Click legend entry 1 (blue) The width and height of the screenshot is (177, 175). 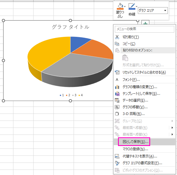tap(62, 95)
